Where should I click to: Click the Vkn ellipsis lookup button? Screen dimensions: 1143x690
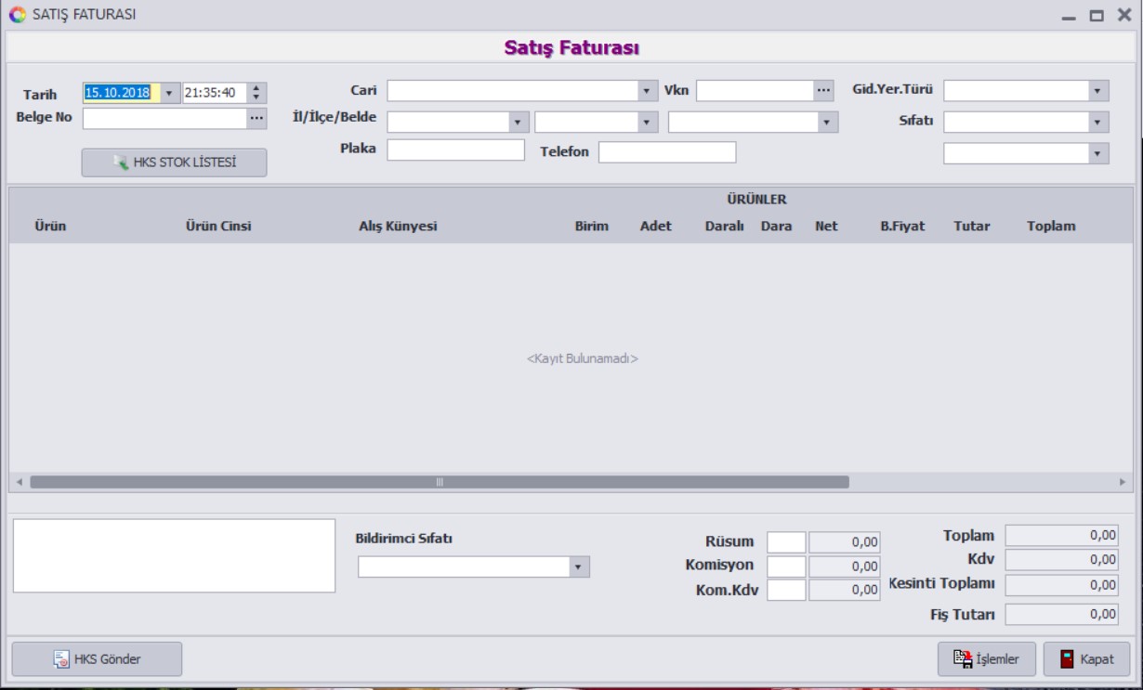tap(824, 91)
